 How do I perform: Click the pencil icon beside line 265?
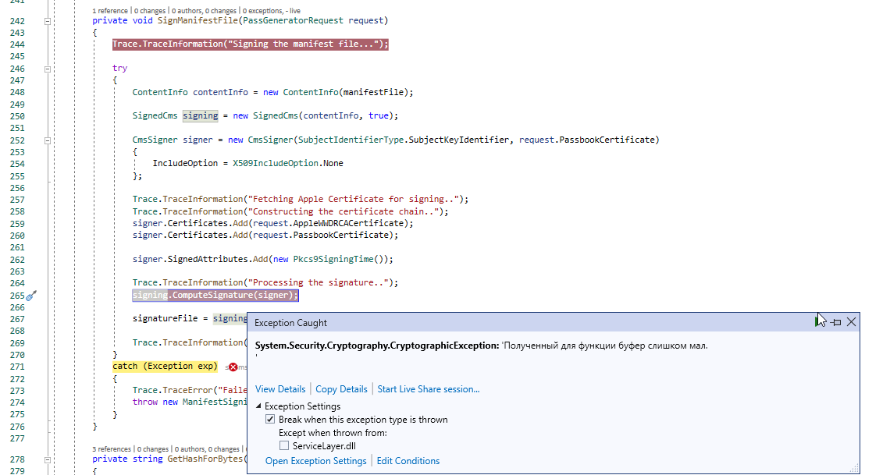point(30,296)
